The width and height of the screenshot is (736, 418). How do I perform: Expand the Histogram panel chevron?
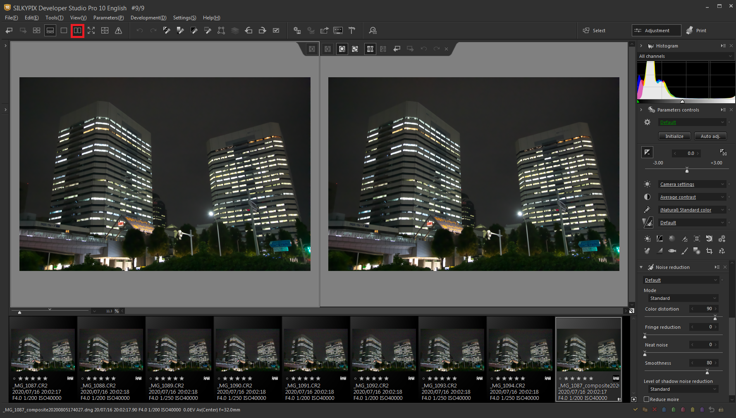pyautogui.click(x=641, y=46)
